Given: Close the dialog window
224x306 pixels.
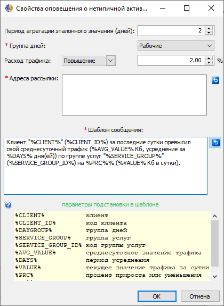Looking at the screenshot, I should coord(211,8).
